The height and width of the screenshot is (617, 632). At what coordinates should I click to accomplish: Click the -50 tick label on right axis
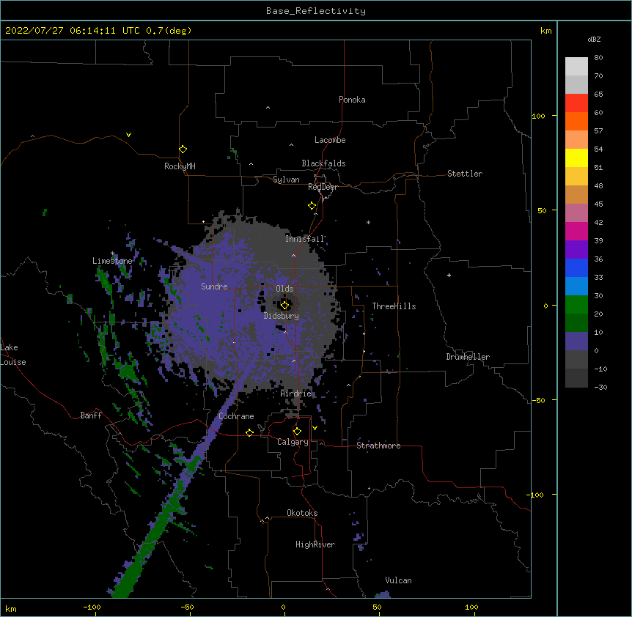538,400
